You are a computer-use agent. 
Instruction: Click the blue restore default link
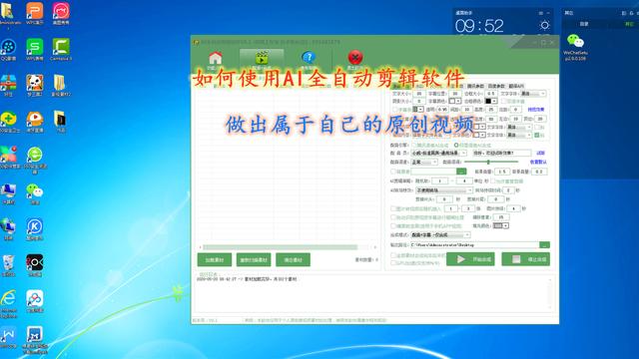[538, 162]
